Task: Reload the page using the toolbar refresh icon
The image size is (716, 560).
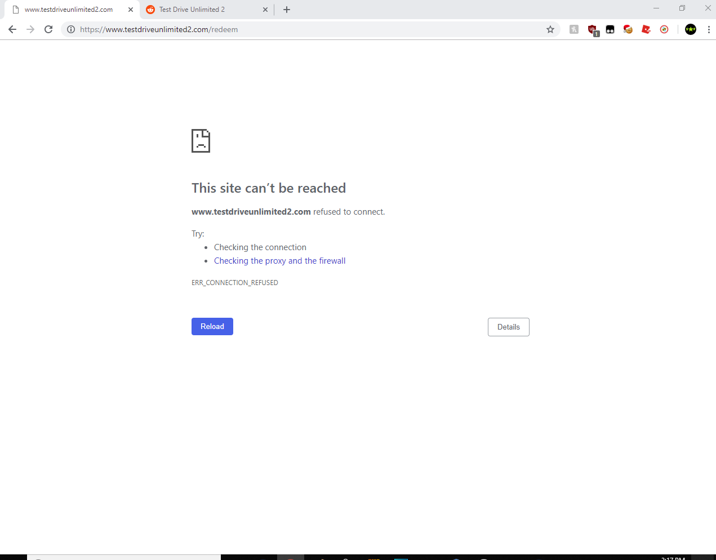Action: (x=48, y=29)
